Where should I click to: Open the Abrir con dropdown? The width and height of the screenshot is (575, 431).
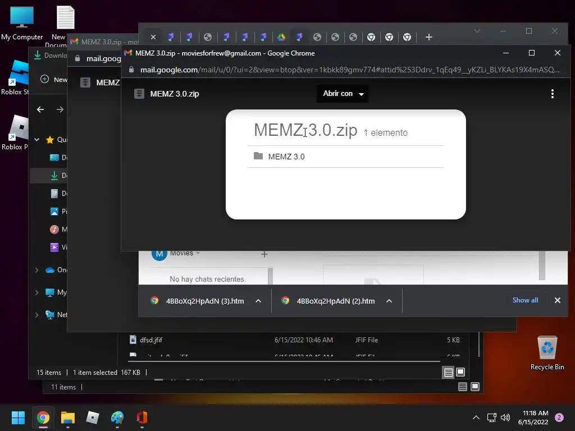343,94
